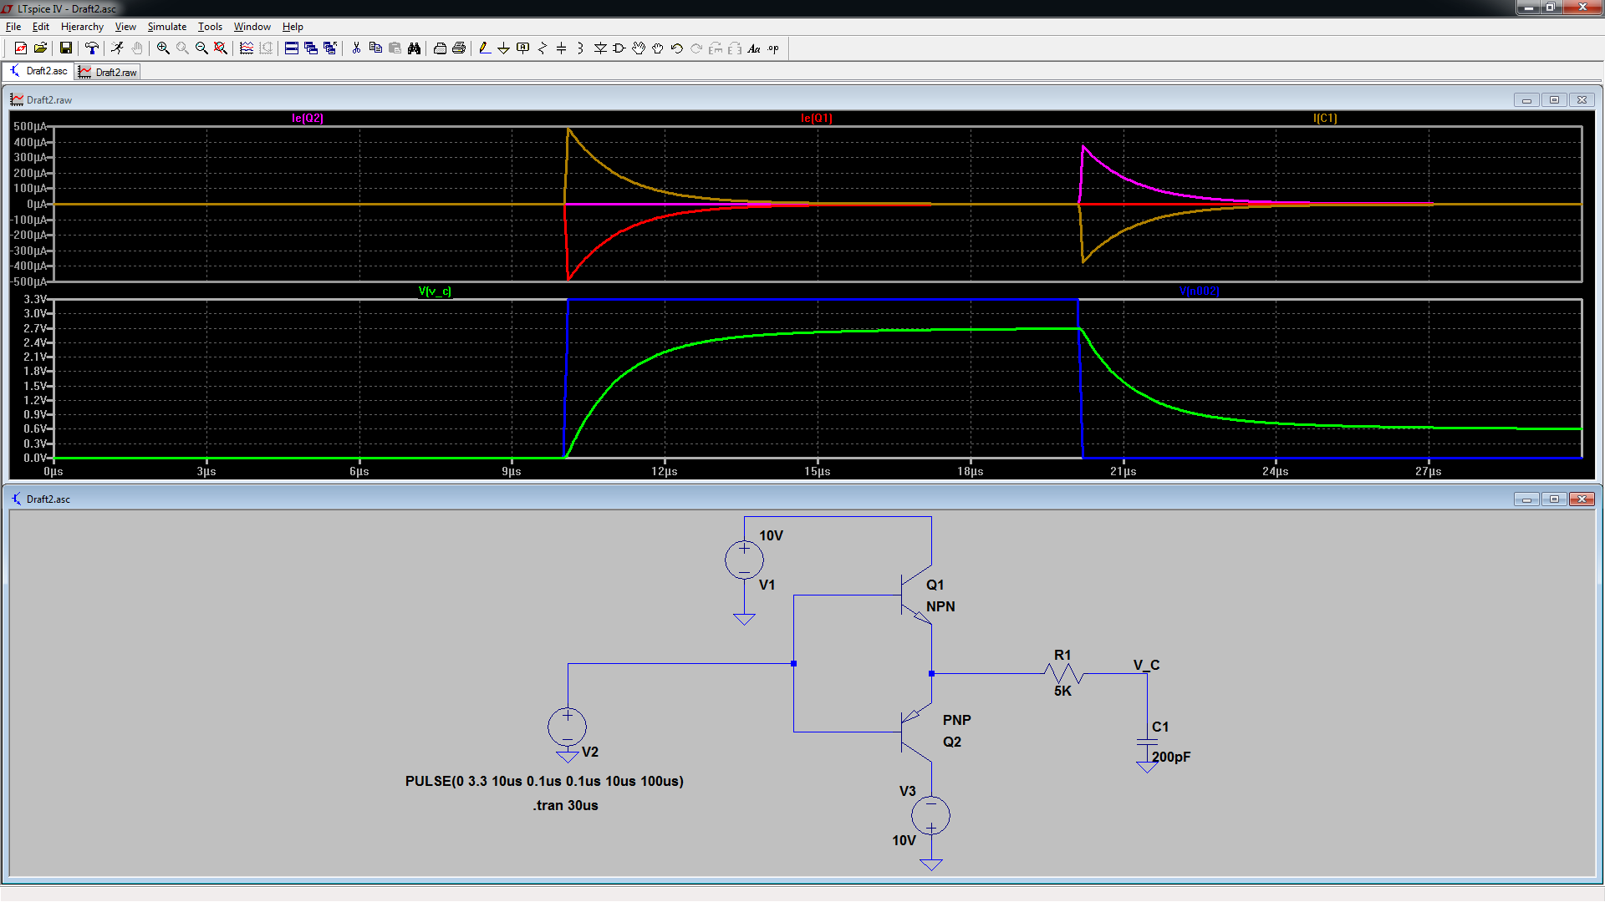
Task: Click the 5K resistor value label
Action: (x=1062, y=691)
